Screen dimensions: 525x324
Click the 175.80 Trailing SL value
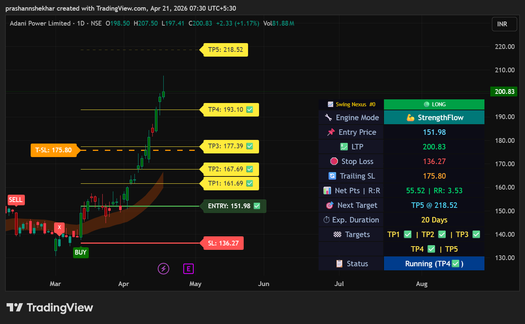pos(434,176)
